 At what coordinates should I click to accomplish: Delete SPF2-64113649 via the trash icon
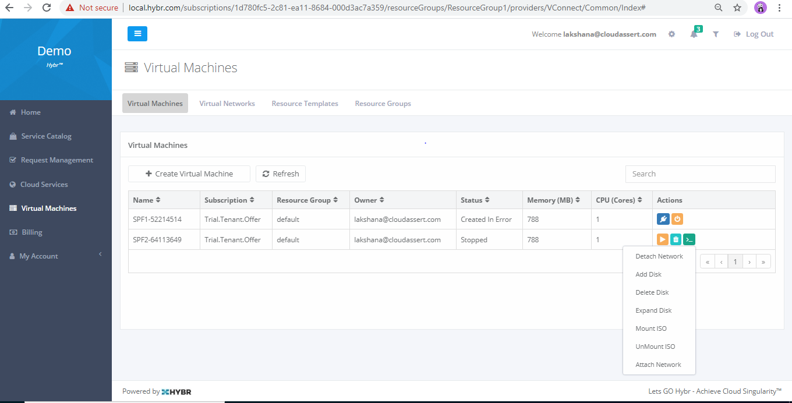676,239
